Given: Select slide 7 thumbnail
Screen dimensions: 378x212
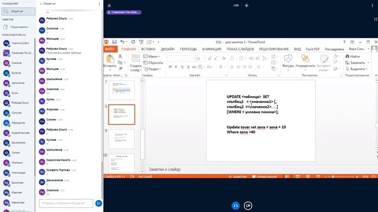Looking at the screenshot, I should tap(122, 90).
